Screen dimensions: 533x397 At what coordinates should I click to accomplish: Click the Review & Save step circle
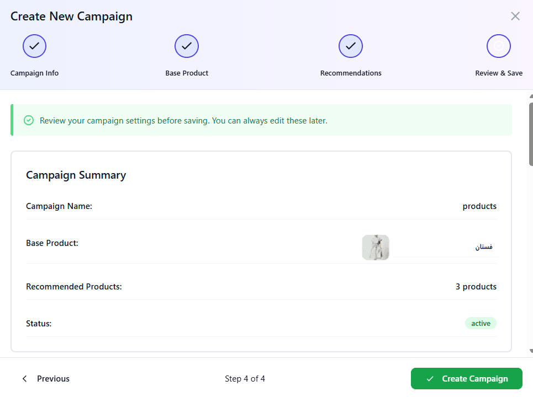[x=499, y=46]
